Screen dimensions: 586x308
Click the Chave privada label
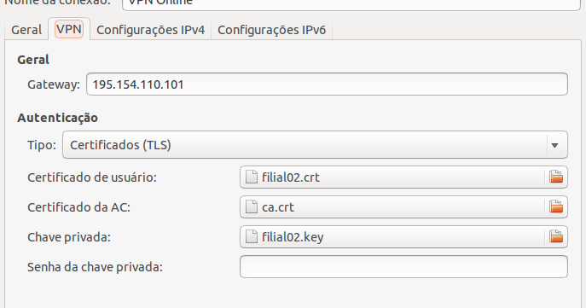(x=69, y=237)
